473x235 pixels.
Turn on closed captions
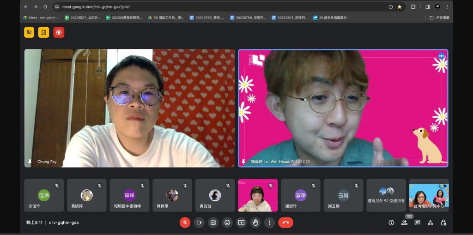pyautogui.click(x=213, y=223)
